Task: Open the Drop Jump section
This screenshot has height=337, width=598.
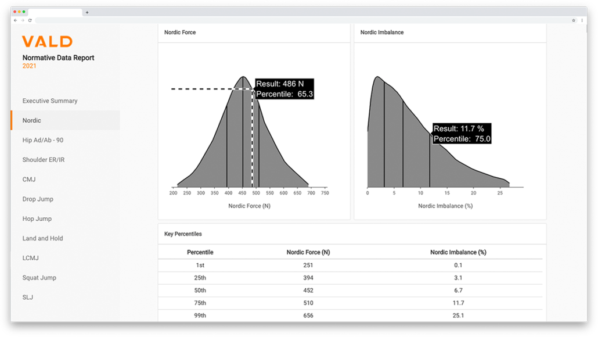Action: 38,199
